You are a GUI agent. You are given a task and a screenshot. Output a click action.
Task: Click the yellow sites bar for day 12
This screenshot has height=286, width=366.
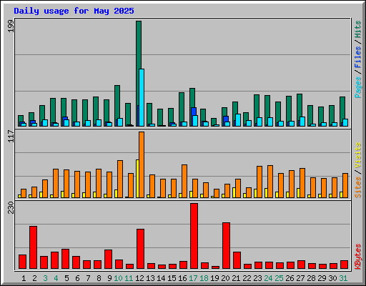click(x=137, y=179)
